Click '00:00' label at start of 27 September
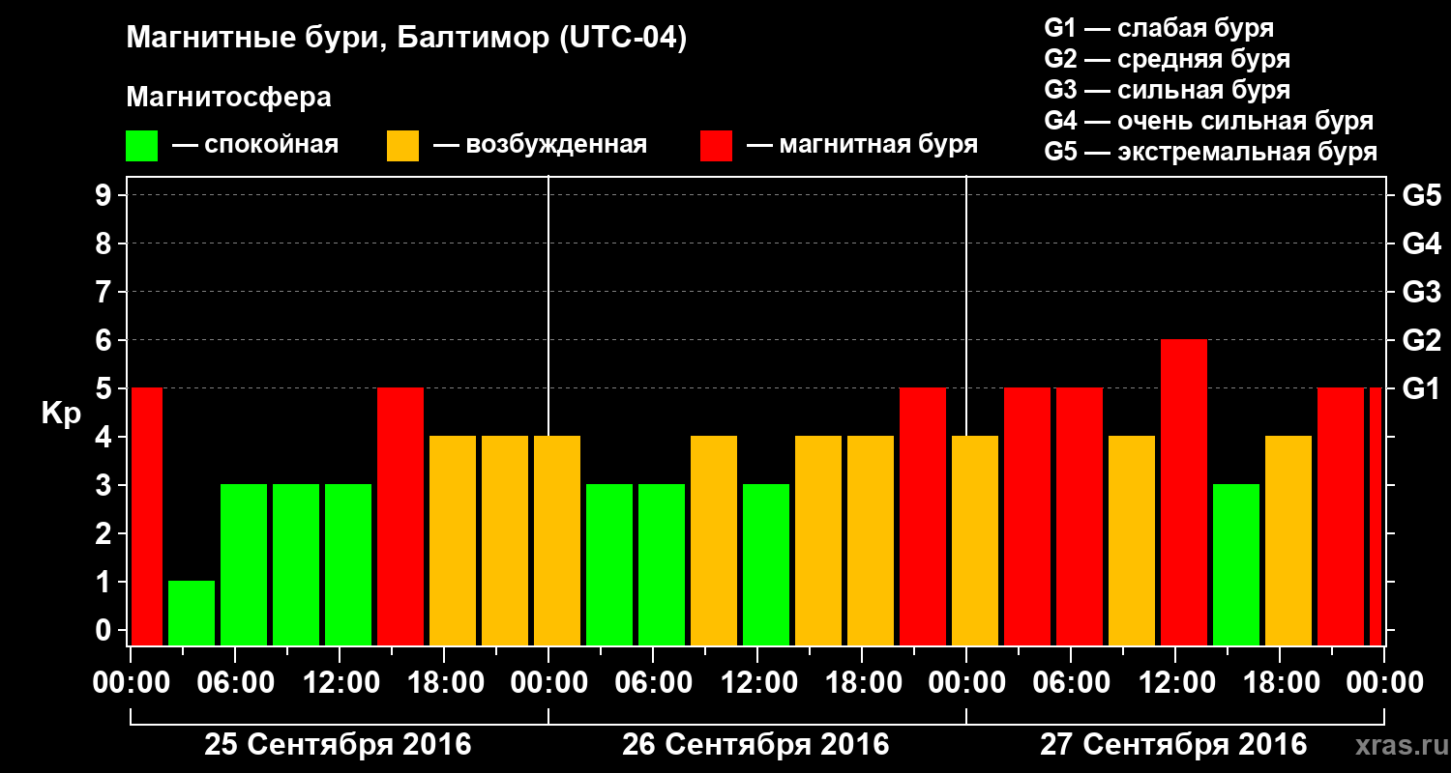The height and width of the screenshot is (773, 1451). pyautogui.click(x=966, y=683)
